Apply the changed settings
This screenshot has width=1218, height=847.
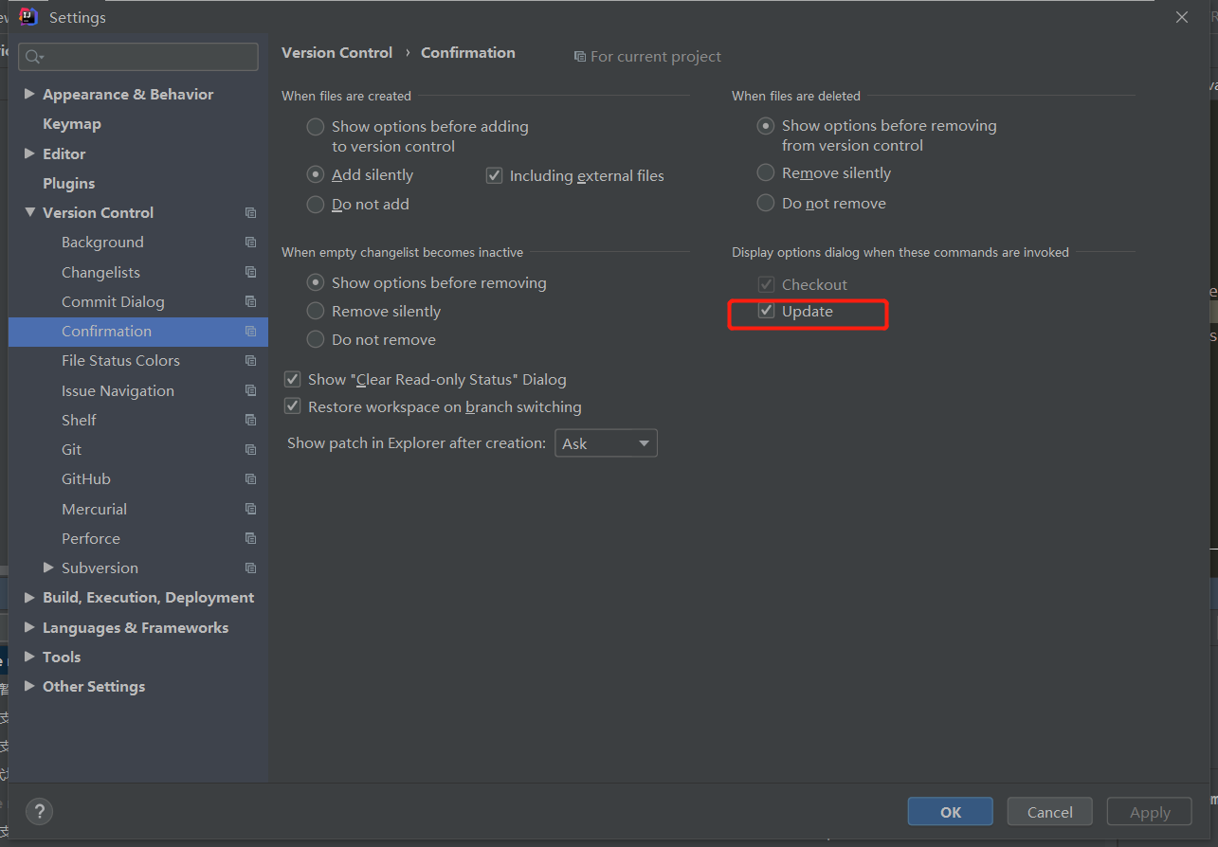coord(1149,811)
